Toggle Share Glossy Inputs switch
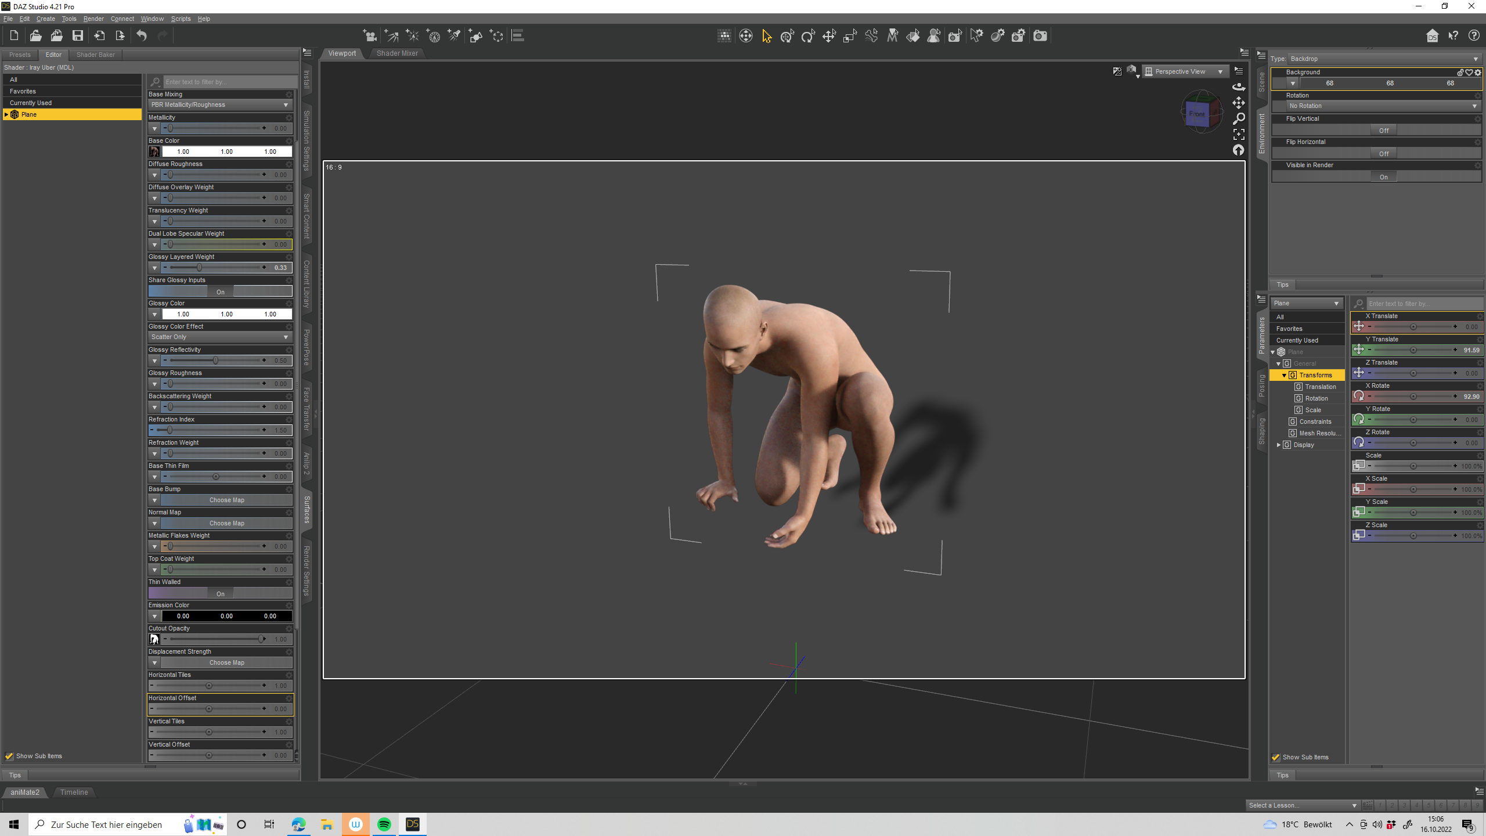Viewport: 1486px width, 836px height. tap(220, 291)
